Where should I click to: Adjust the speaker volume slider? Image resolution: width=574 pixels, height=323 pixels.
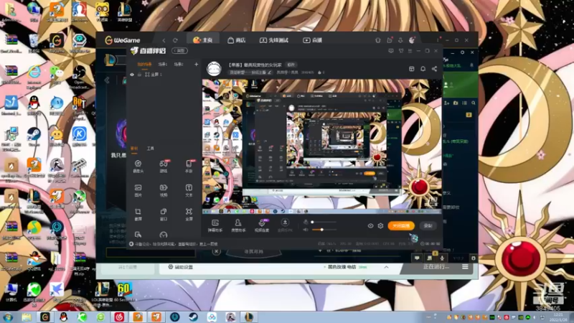coord(324,230)
